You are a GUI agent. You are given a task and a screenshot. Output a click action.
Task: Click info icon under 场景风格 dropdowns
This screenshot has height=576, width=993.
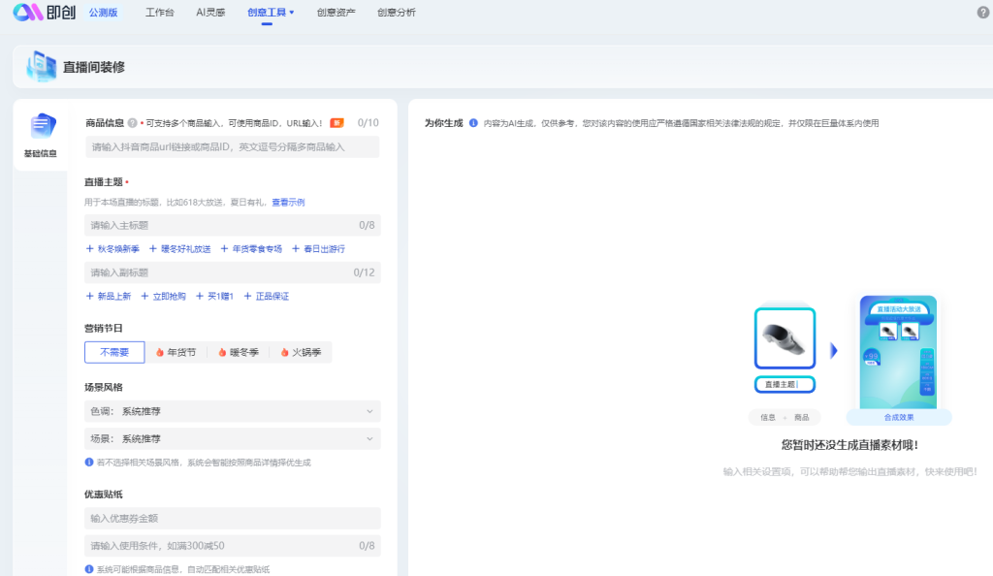click(89, 463)
